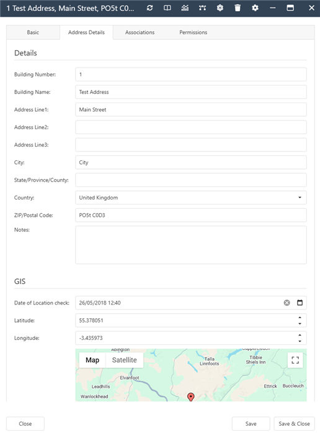Open settings gear icon

click(255, 8)
